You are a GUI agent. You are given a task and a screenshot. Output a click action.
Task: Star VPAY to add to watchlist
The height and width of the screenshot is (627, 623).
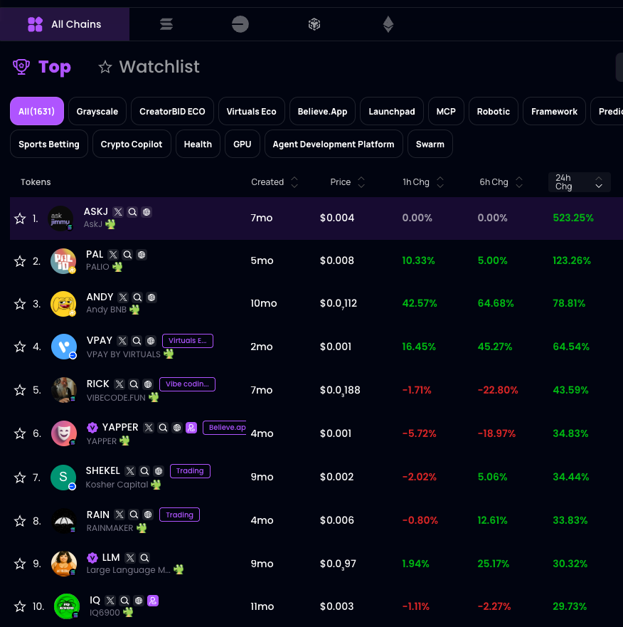(20, 347)
